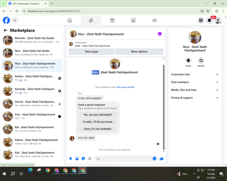
Task: Launch Microsoft Edge from the taskbar
Action: click(30, 170)
